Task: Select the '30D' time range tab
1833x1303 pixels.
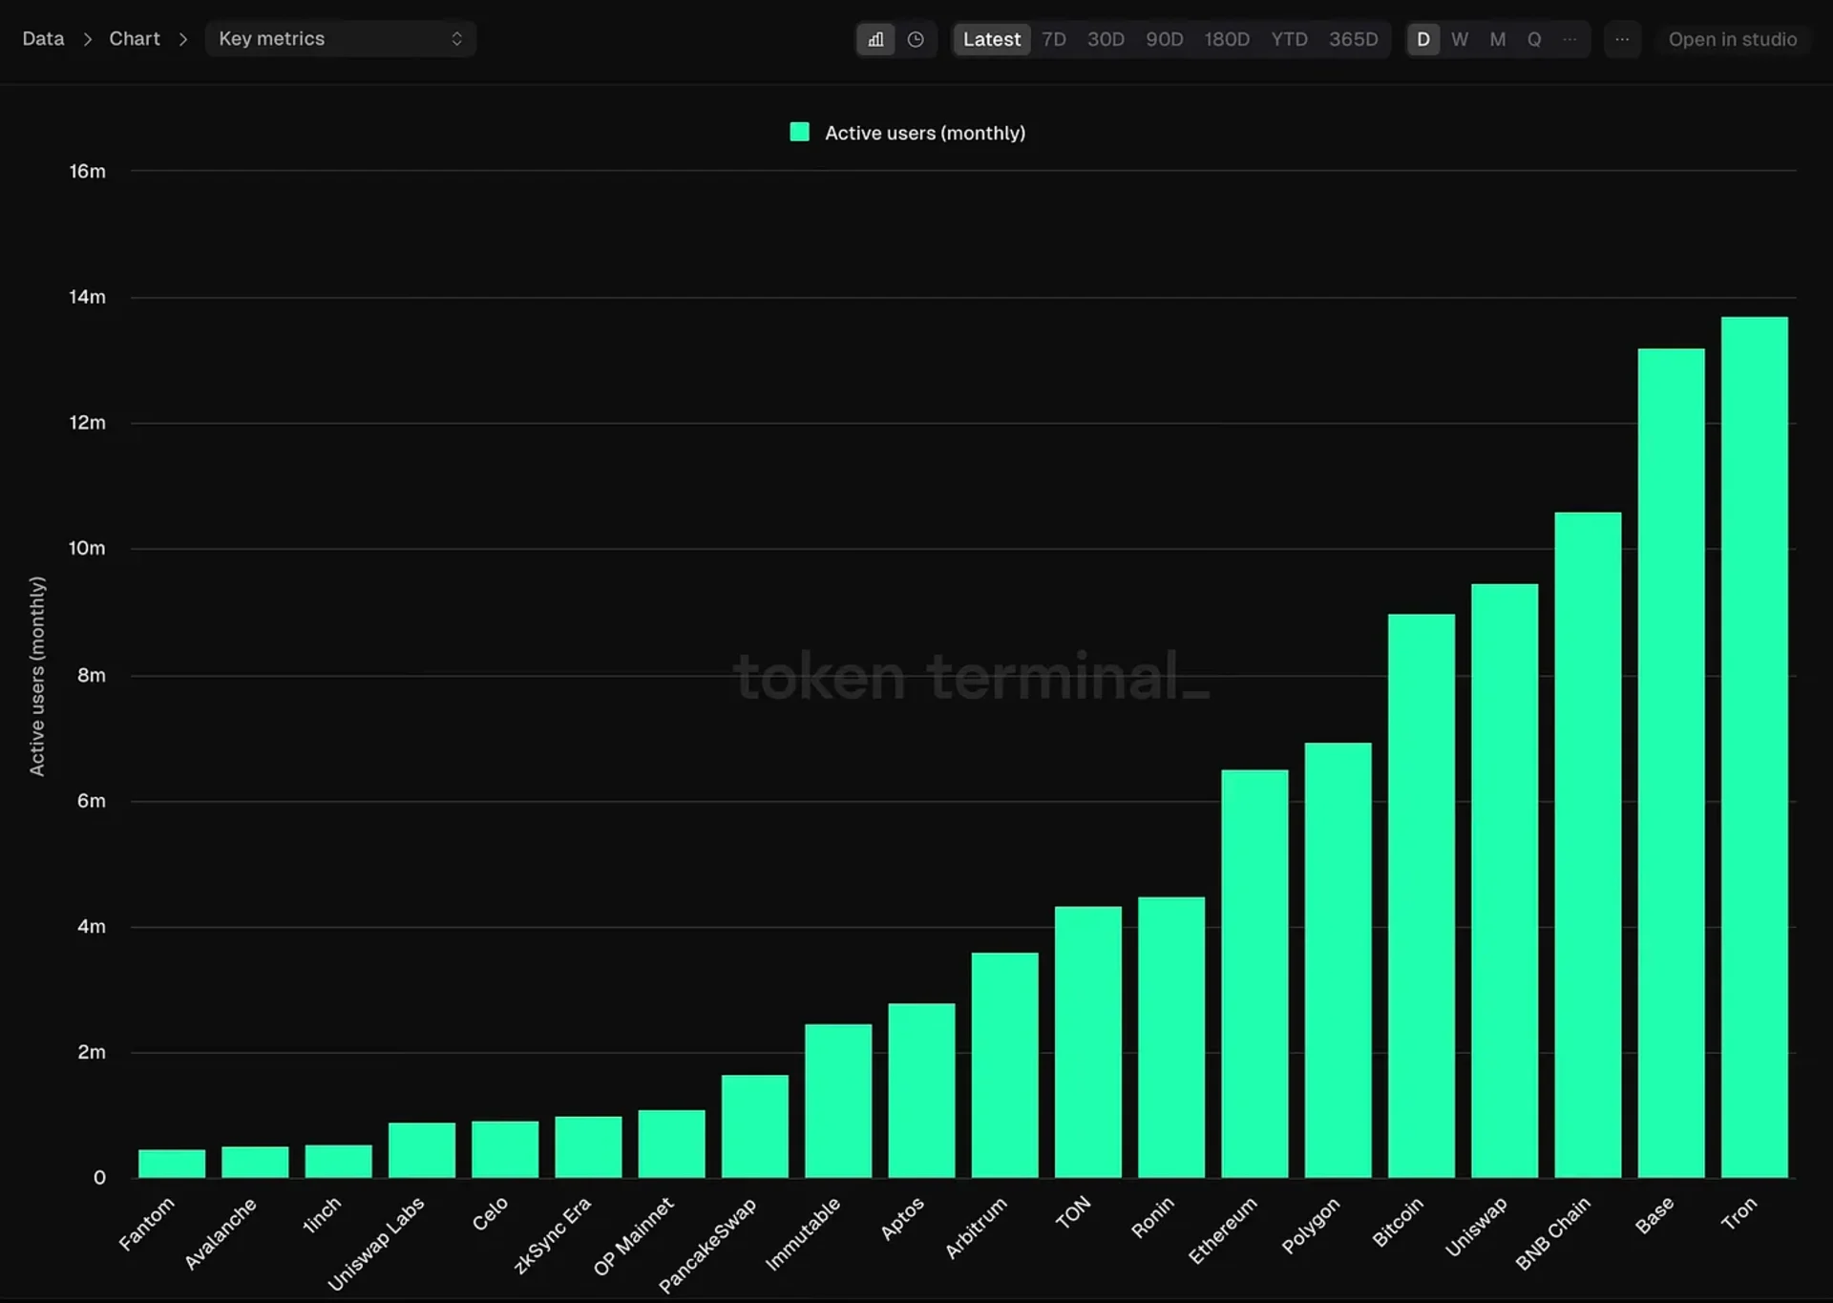Action: click(x=1104, y=38)
